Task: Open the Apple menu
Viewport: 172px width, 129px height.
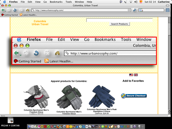Action: [x=4, y=2]
